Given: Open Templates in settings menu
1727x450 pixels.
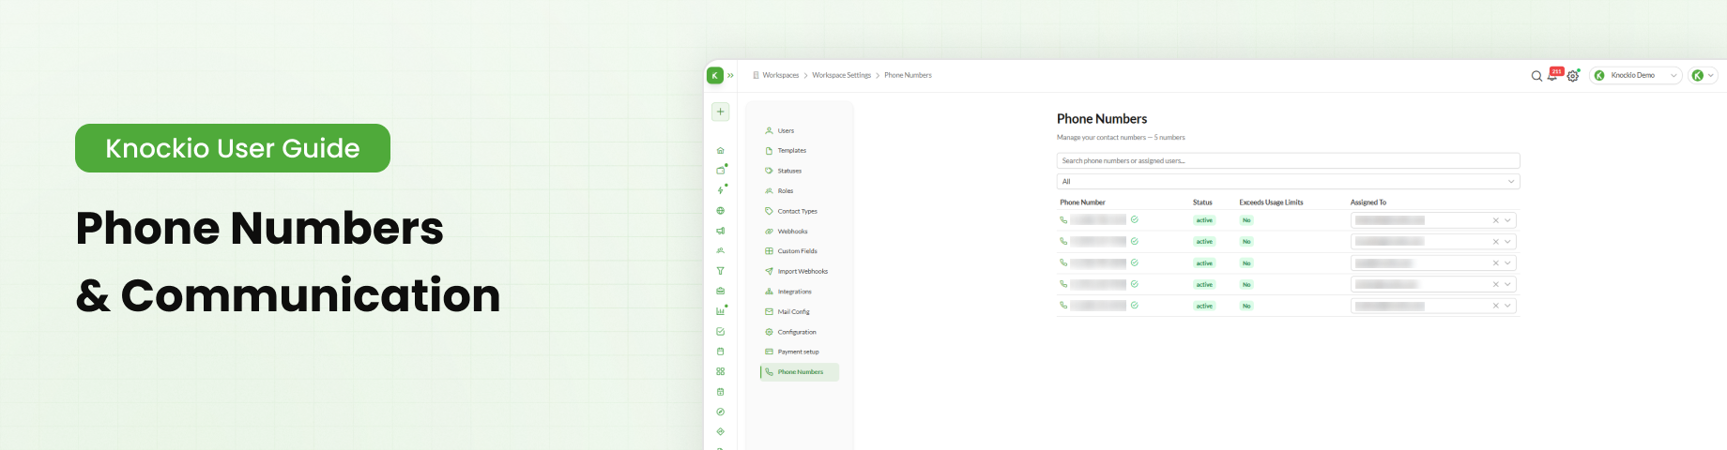Looking at the screenshot, I should click(800, 151).
